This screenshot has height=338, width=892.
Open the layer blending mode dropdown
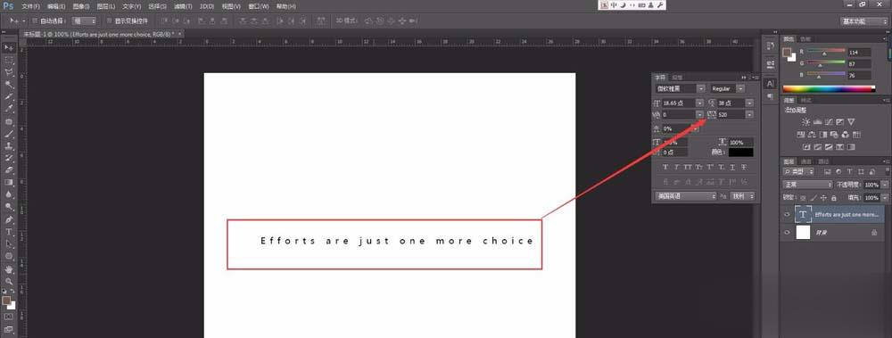(808, 185)
